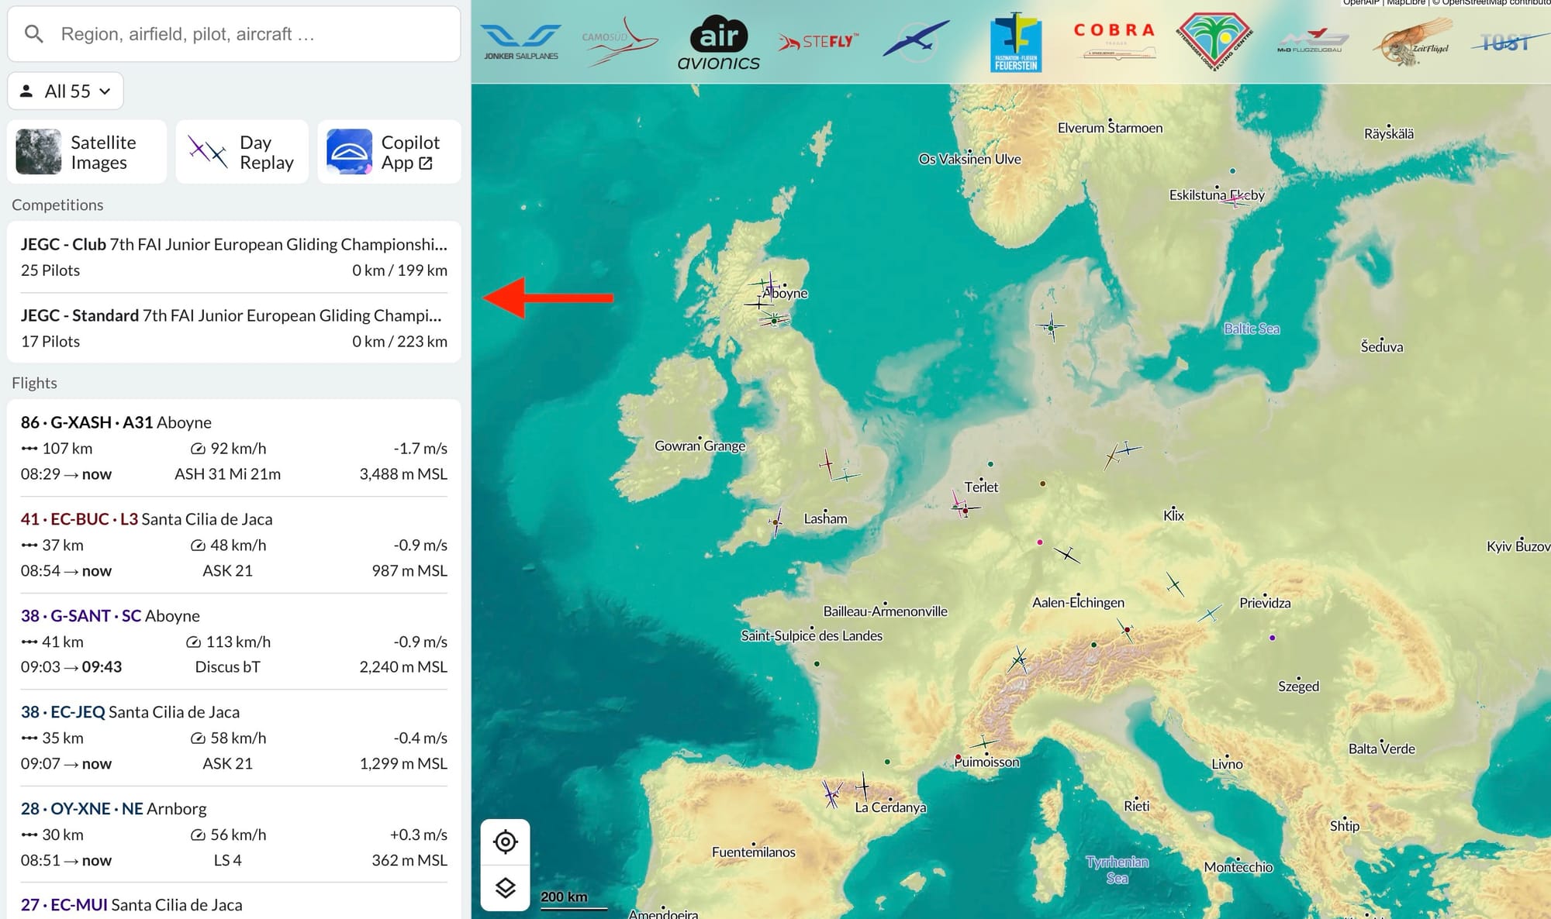
Task: Click the Räyskälä airfield label
Action: (x=1388, y=134)
